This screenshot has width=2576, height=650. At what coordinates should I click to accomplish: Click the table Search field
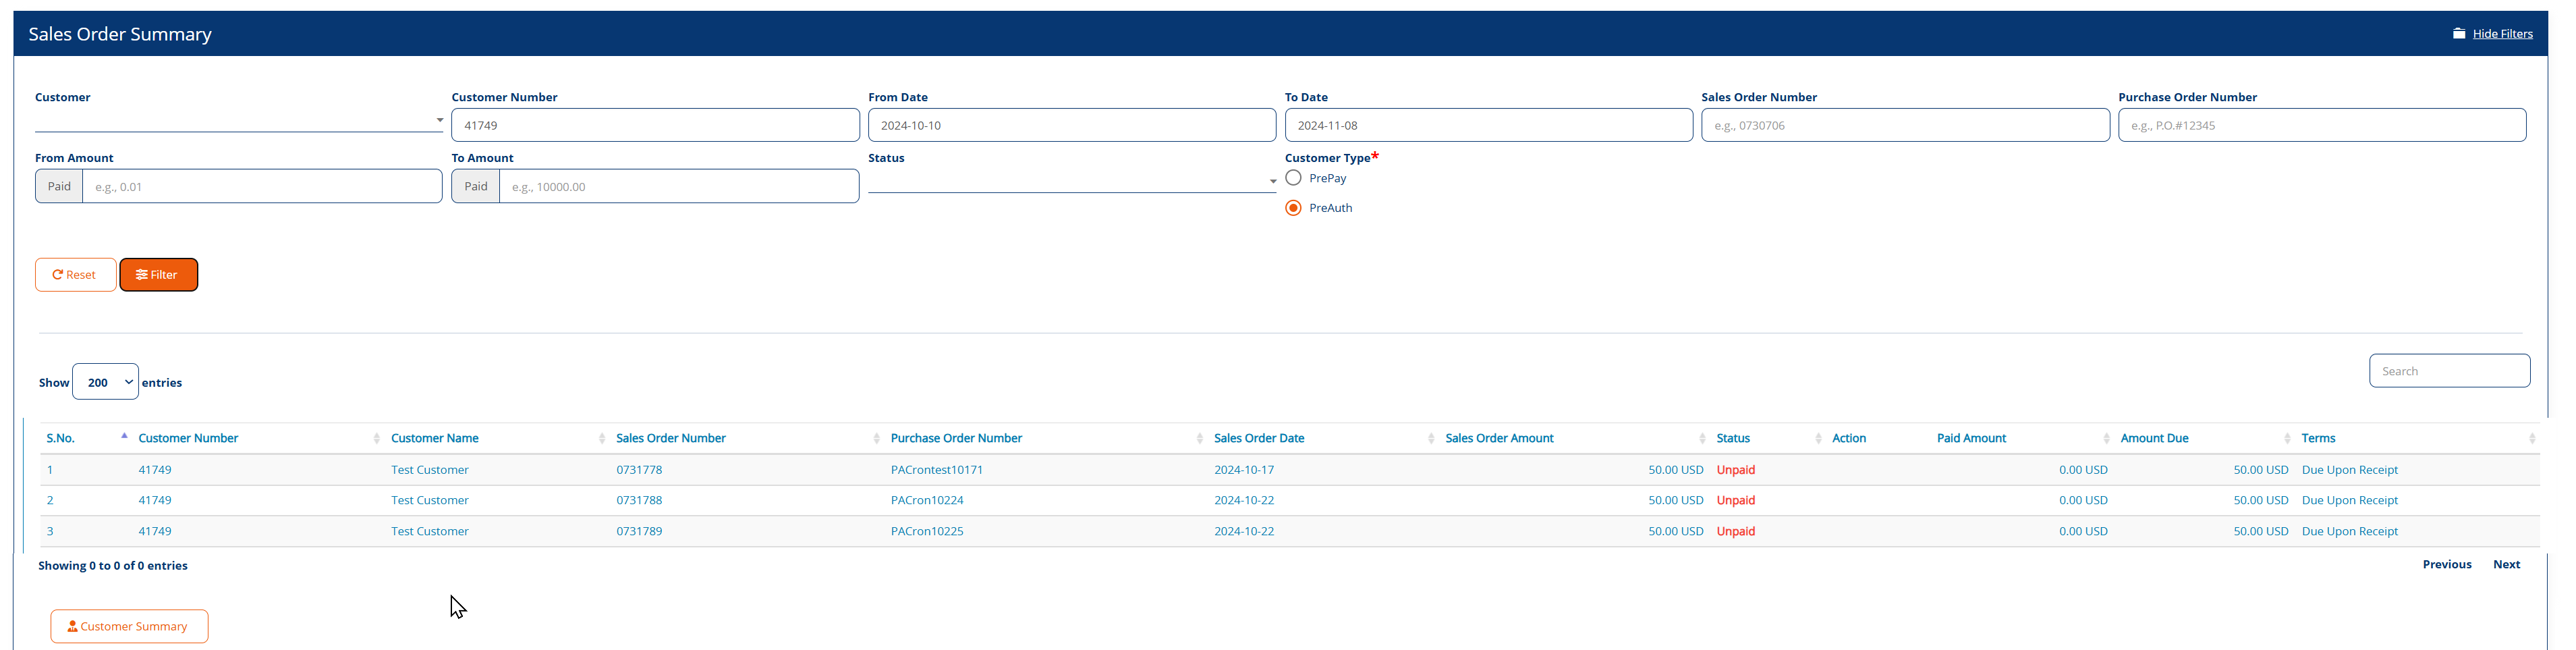pos(2448,371)
